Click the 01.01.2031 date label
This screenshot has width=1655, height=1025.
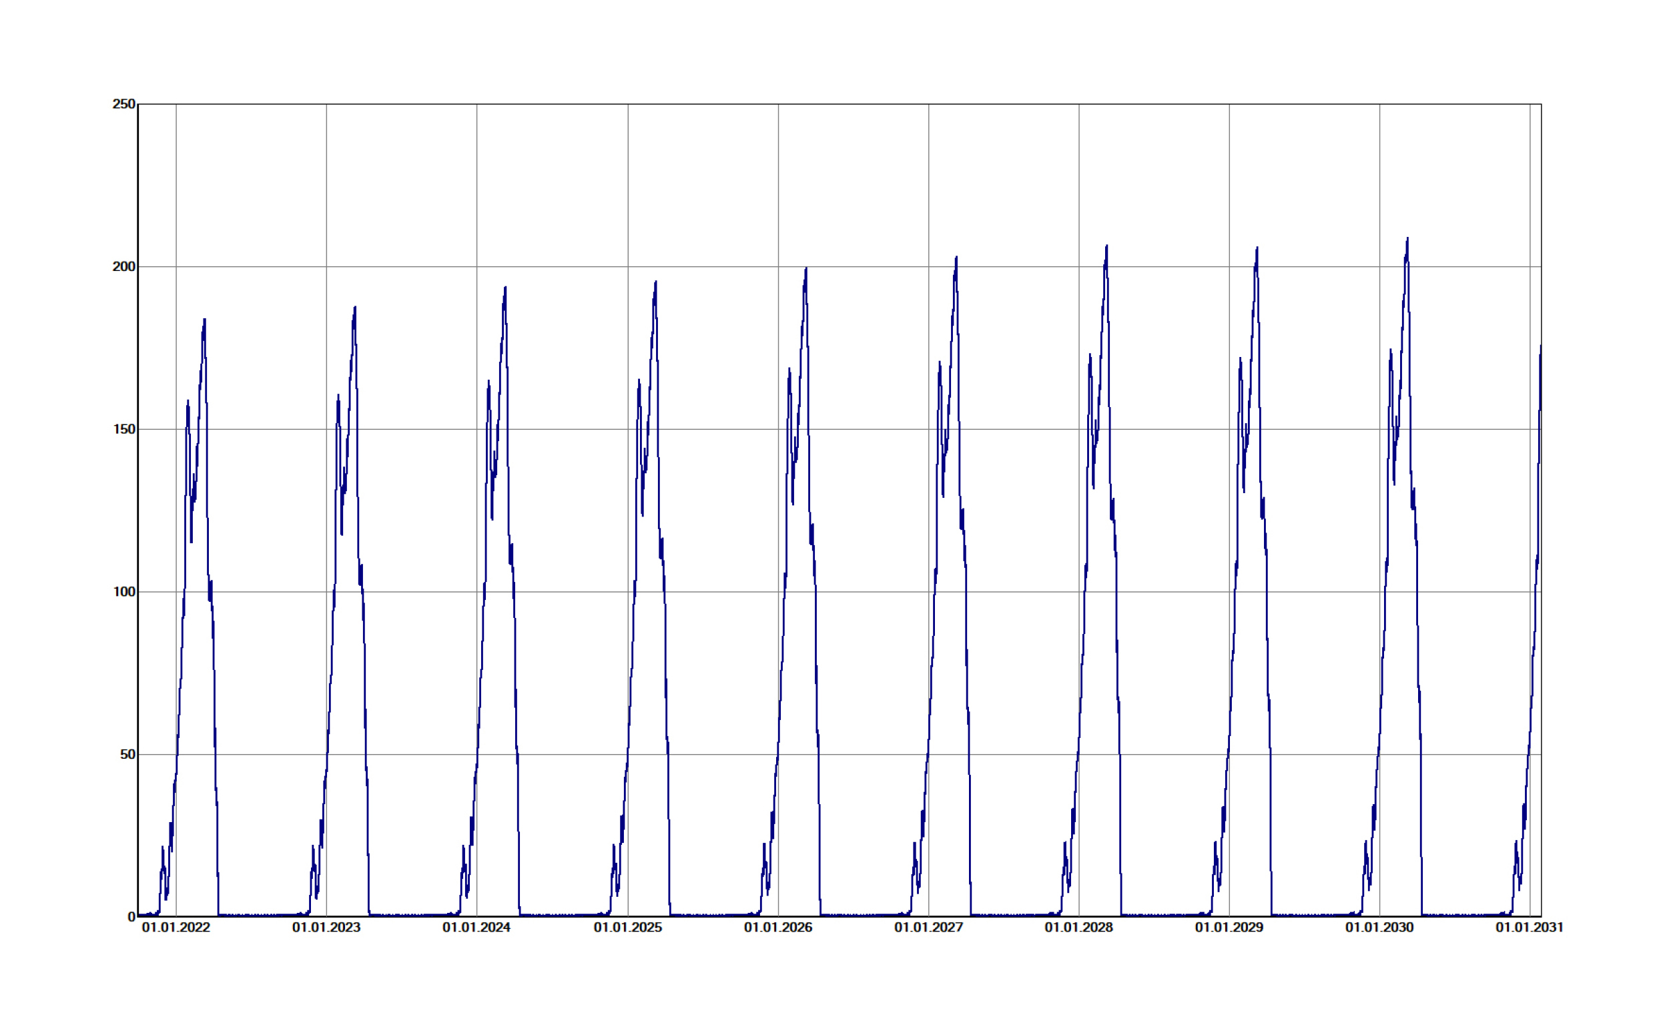coord(1530,928)
